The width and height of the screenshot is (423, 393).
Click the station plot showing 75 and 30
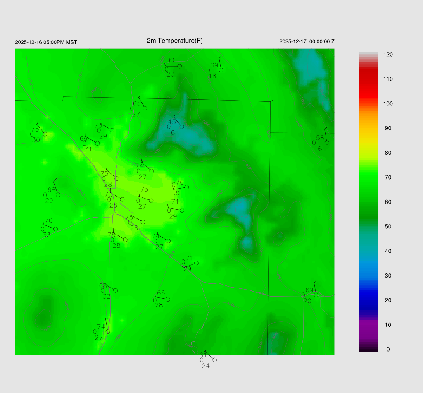(45, 134)
